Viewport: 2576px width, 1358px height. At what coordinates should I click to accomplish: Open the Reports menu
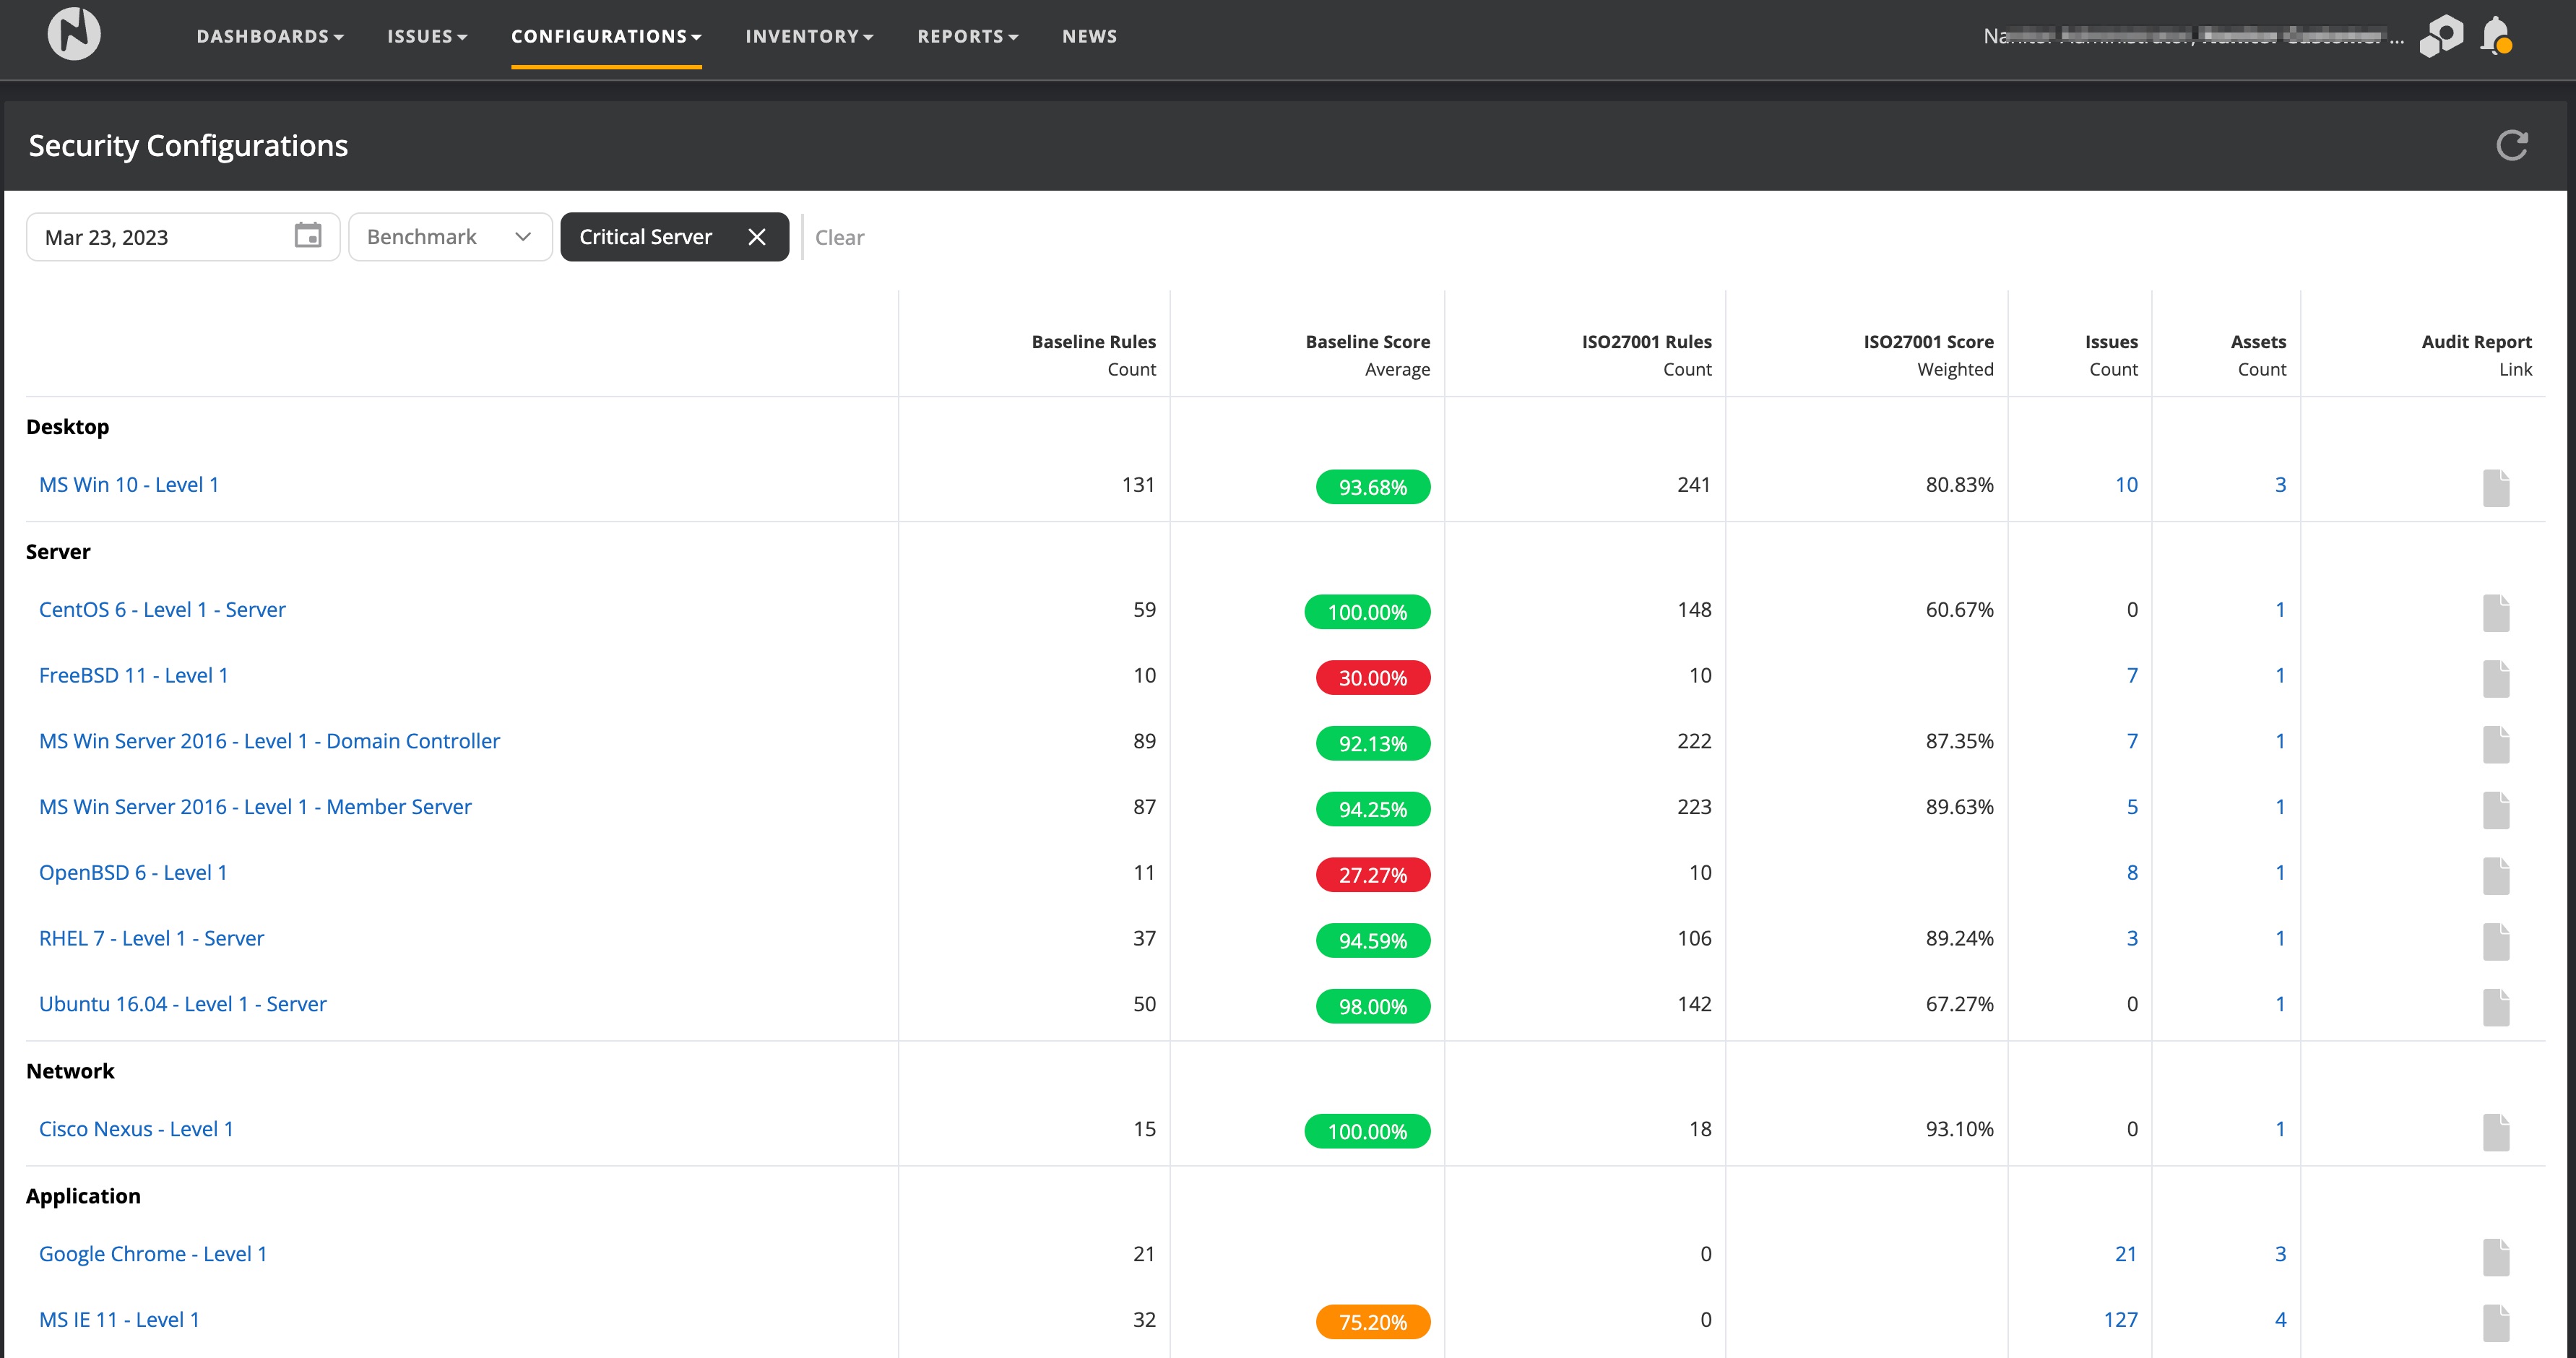tap(967, 37)
